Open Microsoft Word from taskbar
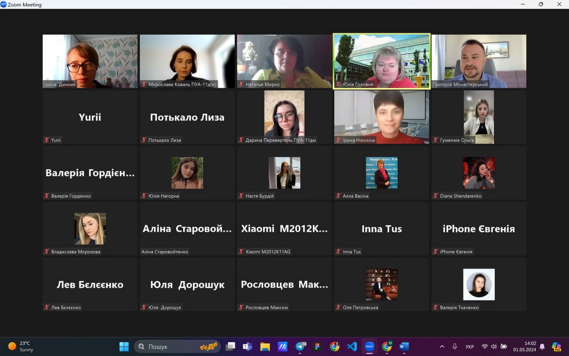 (404, 347)
